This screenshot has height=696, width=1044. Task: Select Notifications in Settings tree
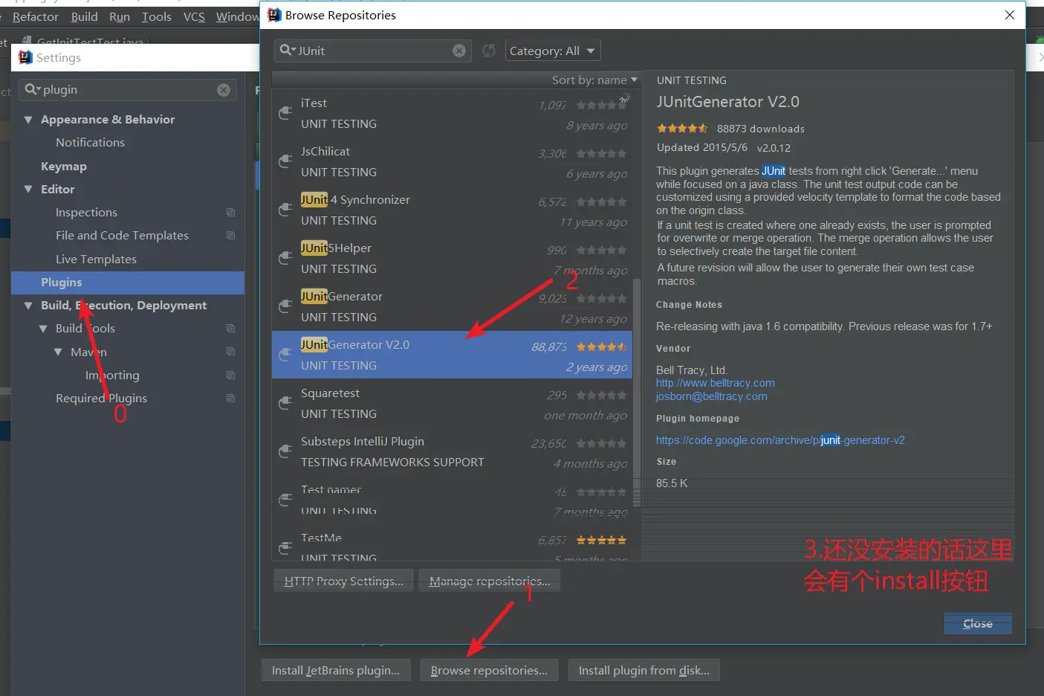[90, 143]
